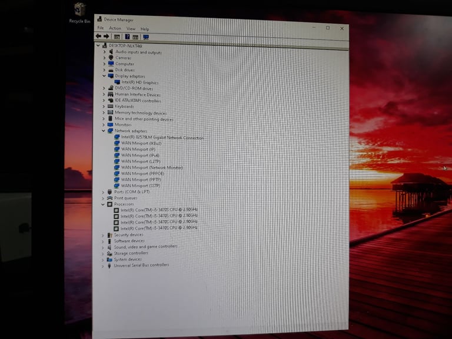Select WAN Miniport (PPPOE) entry

(142, 174)
